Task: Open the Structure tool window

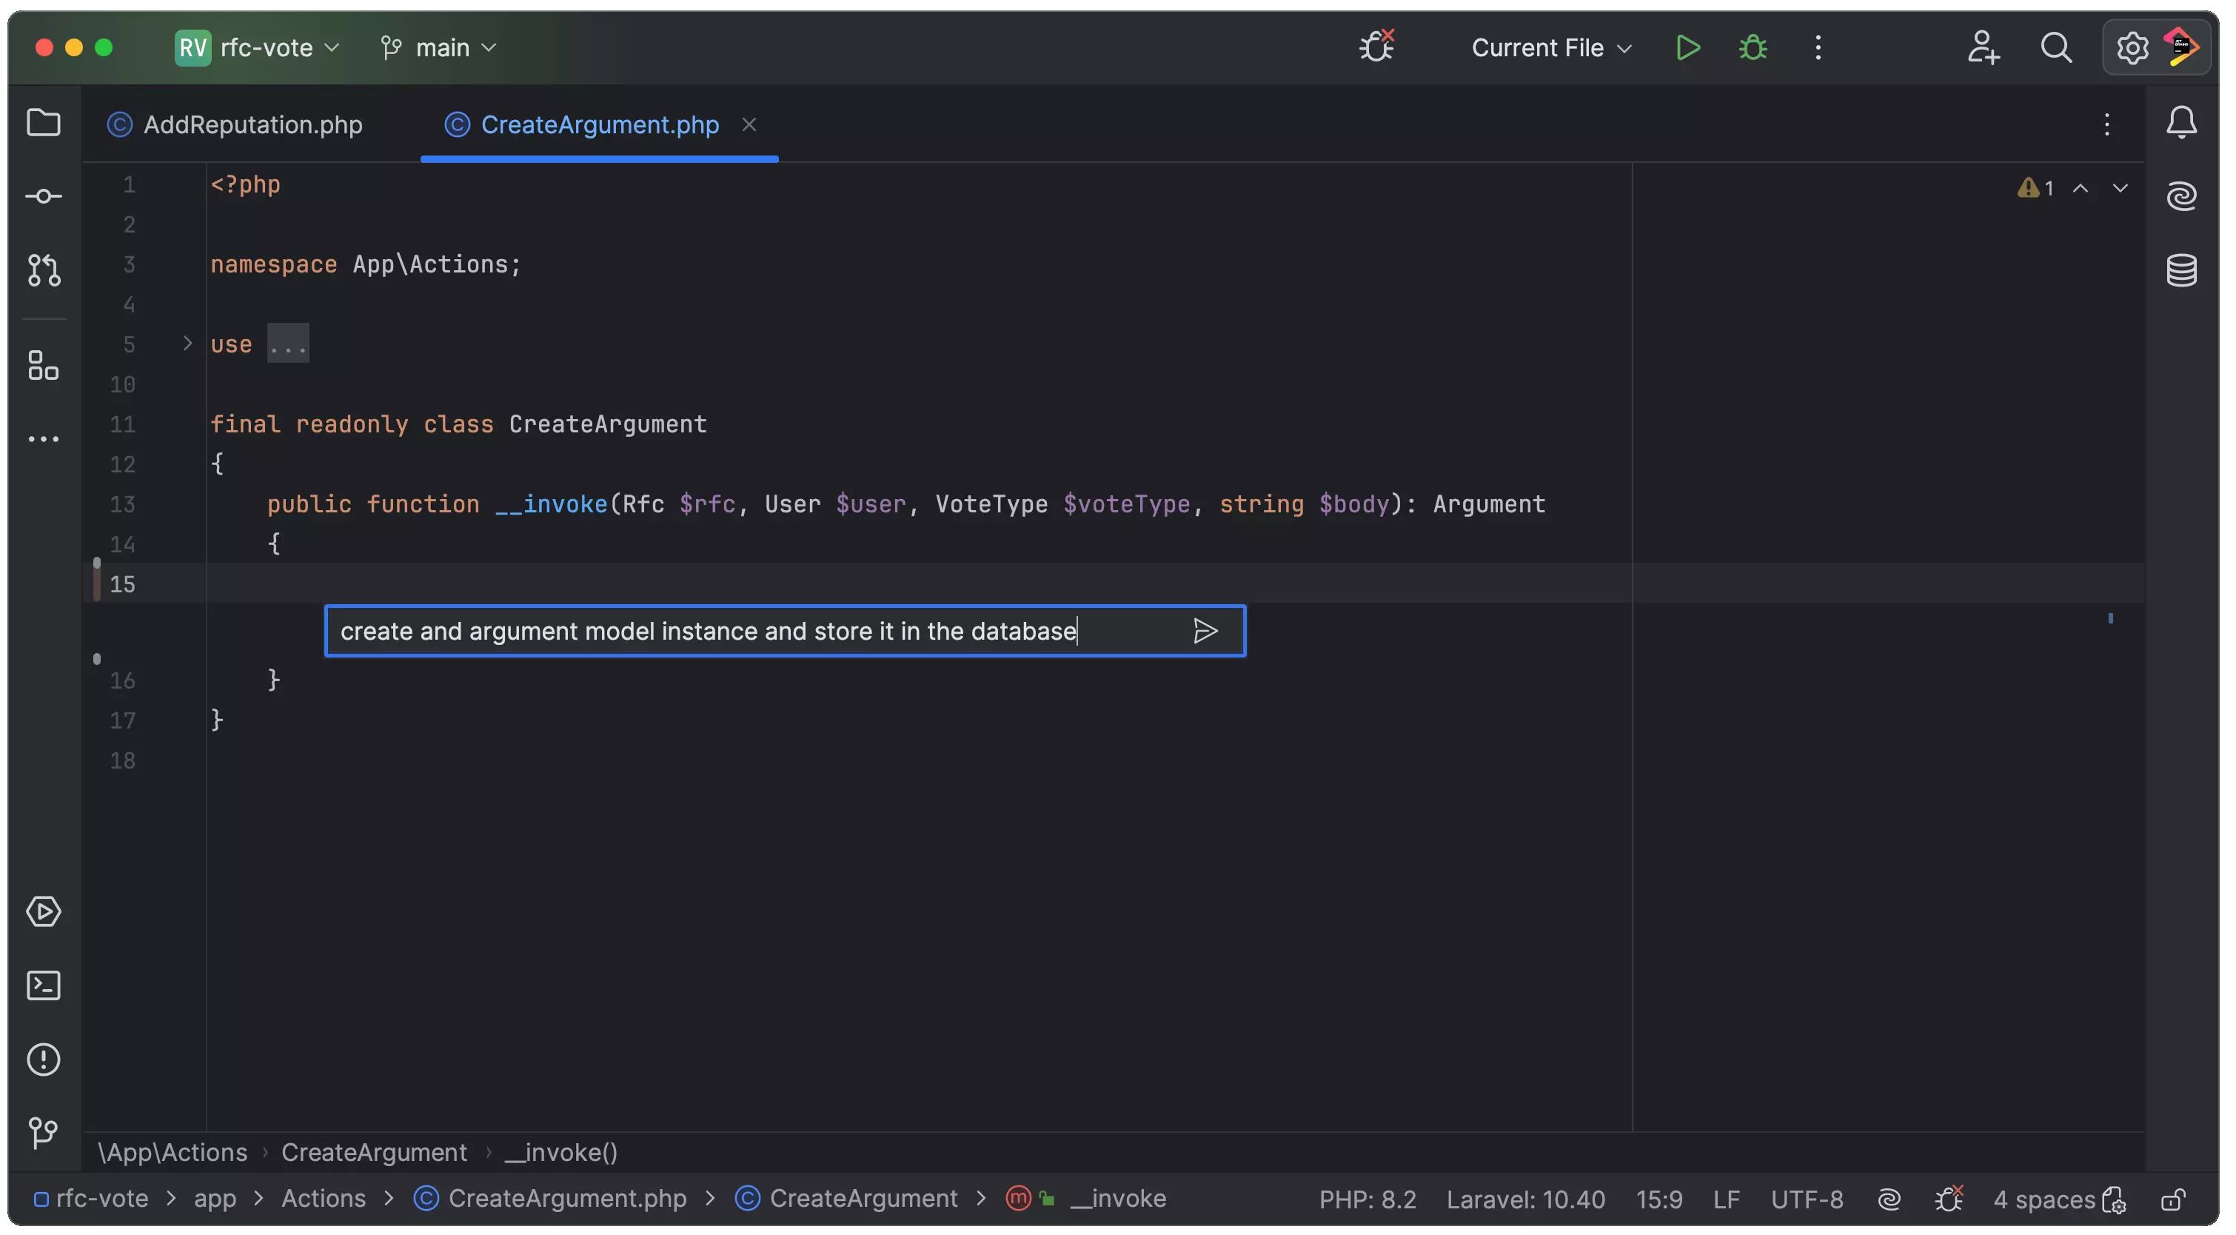Action: coord(44,365)
